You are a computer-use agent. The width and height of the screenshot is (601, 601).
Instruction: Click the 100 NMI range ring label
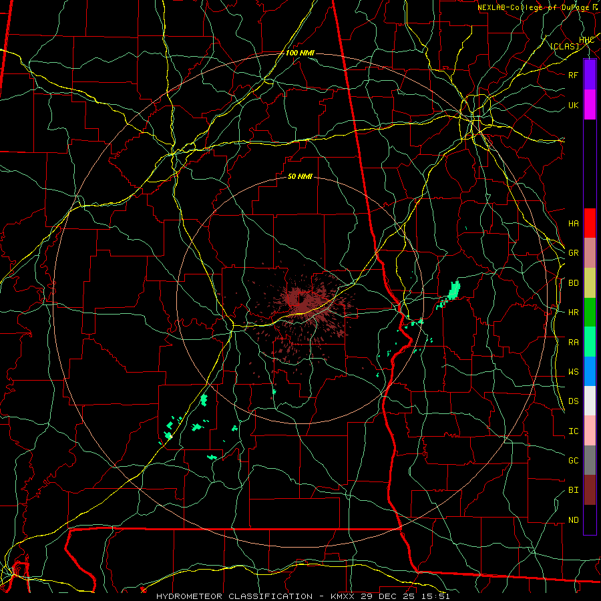click(x=300, y=53)
